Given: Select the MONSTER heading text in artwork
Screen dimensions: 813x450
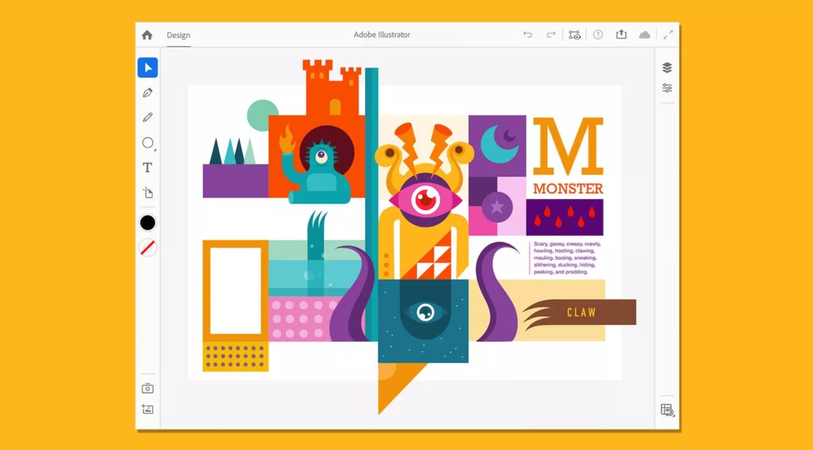Looking at the screenshot, I should pos(568,188).
